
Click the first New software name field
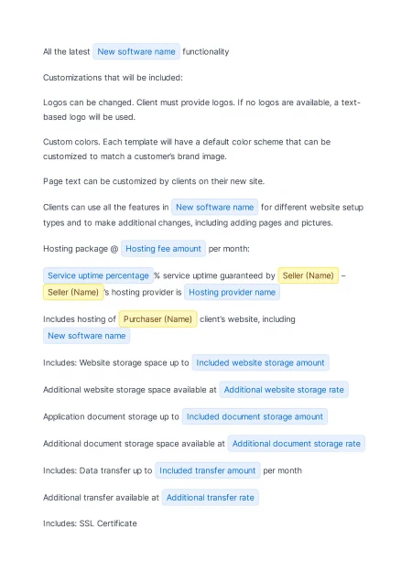pos(136,51)
